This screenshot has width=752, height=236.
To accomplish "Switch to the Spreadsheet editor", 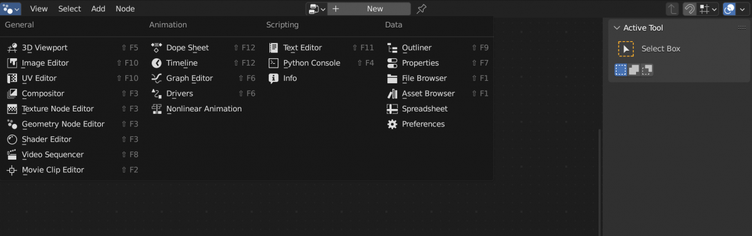I will 437,109.
